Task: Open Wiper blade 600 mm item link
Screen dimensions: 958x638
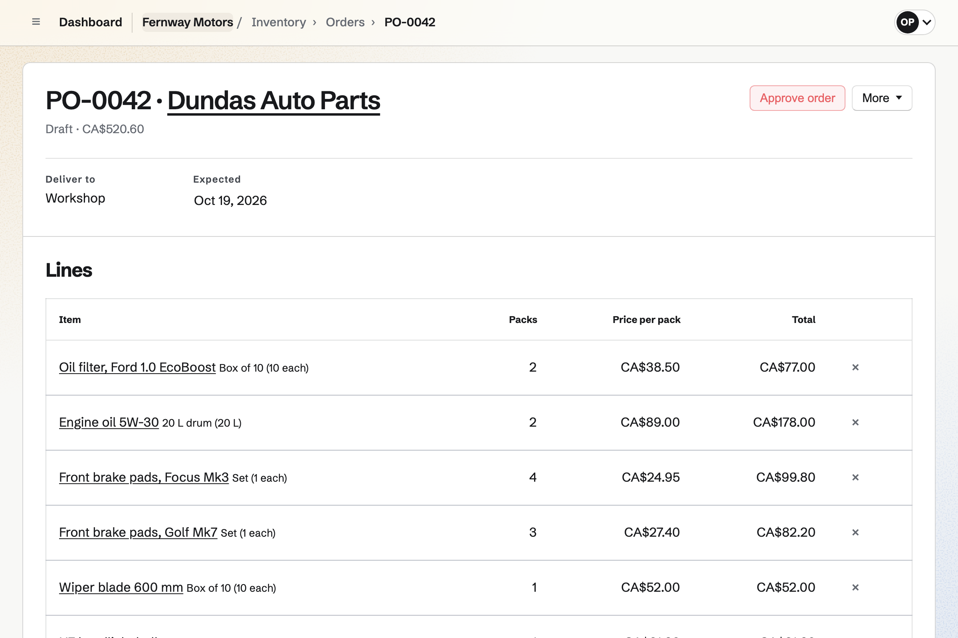Action: tap(121, 587)
